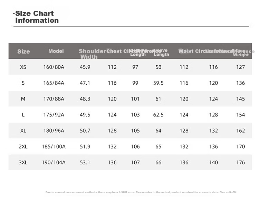Click filling weight value 176
This screenshot has width=259, height=210.
240,163
